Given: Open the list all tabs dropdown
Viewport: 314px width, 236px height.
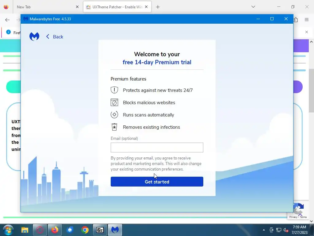Looking at the screenshot, I should coord(253,7).
